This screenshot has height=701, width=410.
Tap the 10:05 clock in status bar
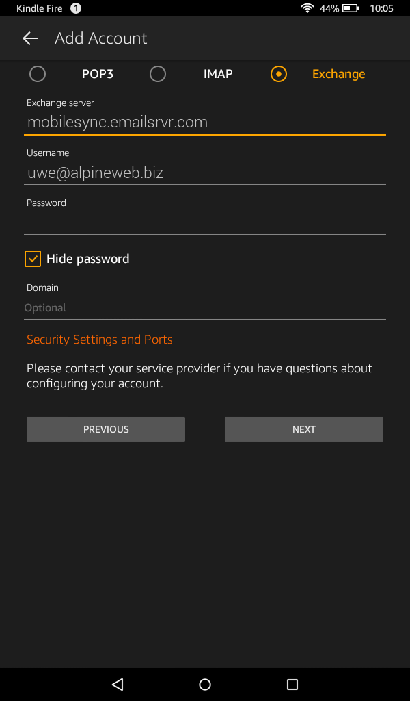381,8
